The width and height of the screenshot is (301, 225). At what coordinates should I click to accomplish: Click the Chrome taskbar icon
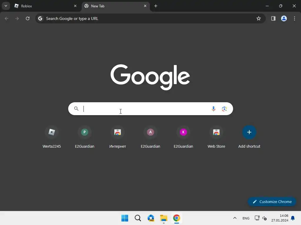coord(177,218)
